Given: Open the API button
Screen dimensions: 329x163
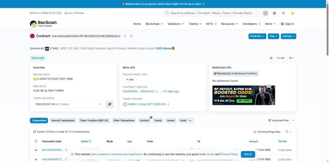Looking at the screenshot, I should [x=281, y=58].
